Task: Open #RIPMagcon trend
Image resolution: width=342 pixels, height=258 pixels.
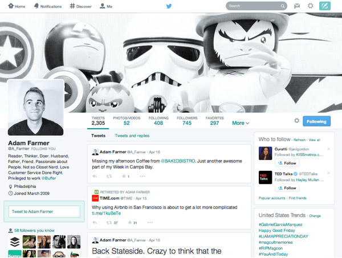Action: click(x=270, y=248)
